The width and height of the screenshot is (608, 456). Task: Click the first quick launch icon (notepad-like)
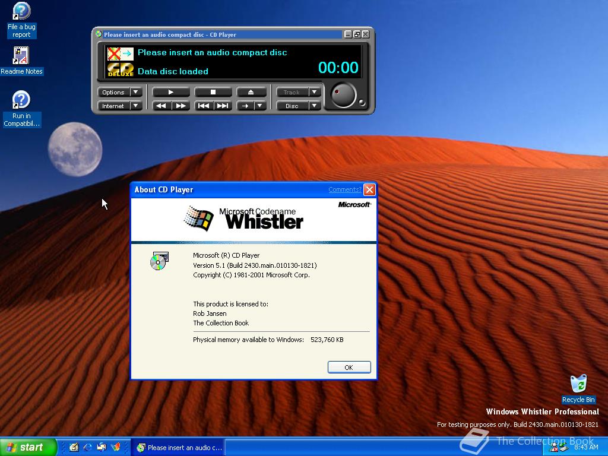pyautogui.click(x=74, y=448)
